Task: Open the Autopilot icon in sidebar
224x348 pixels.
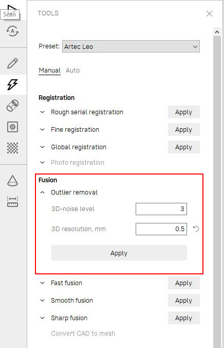Action: tap(12, 31)
